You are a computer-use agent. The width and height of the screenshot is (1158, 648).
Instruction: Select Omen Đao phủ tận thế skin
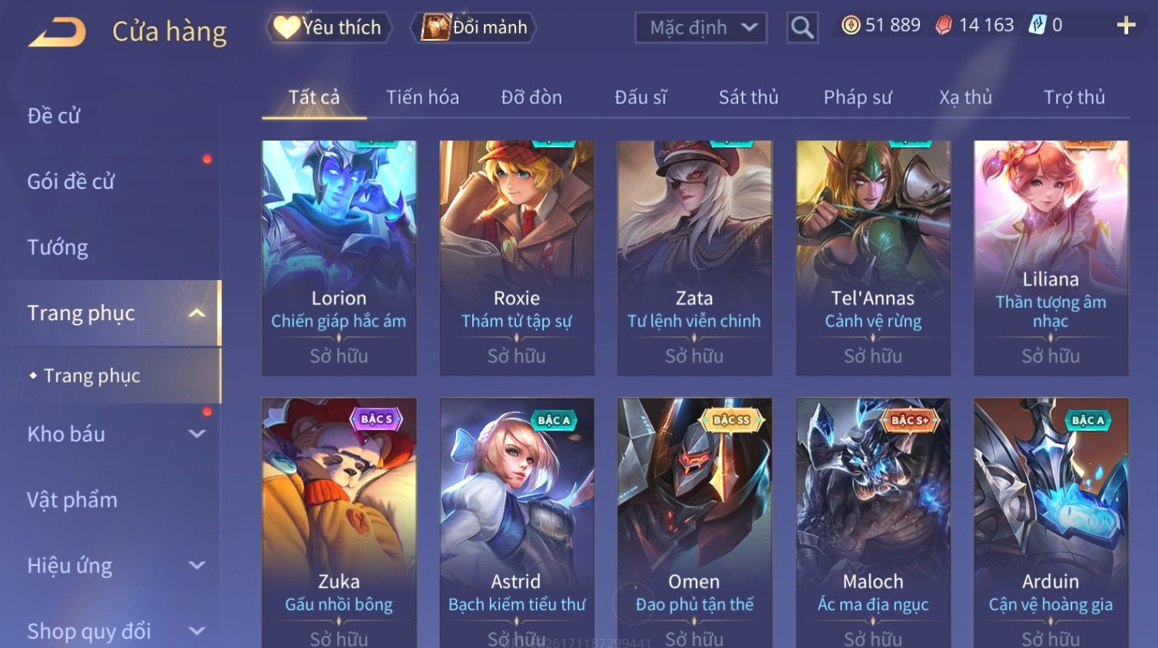tap(694, 522)
